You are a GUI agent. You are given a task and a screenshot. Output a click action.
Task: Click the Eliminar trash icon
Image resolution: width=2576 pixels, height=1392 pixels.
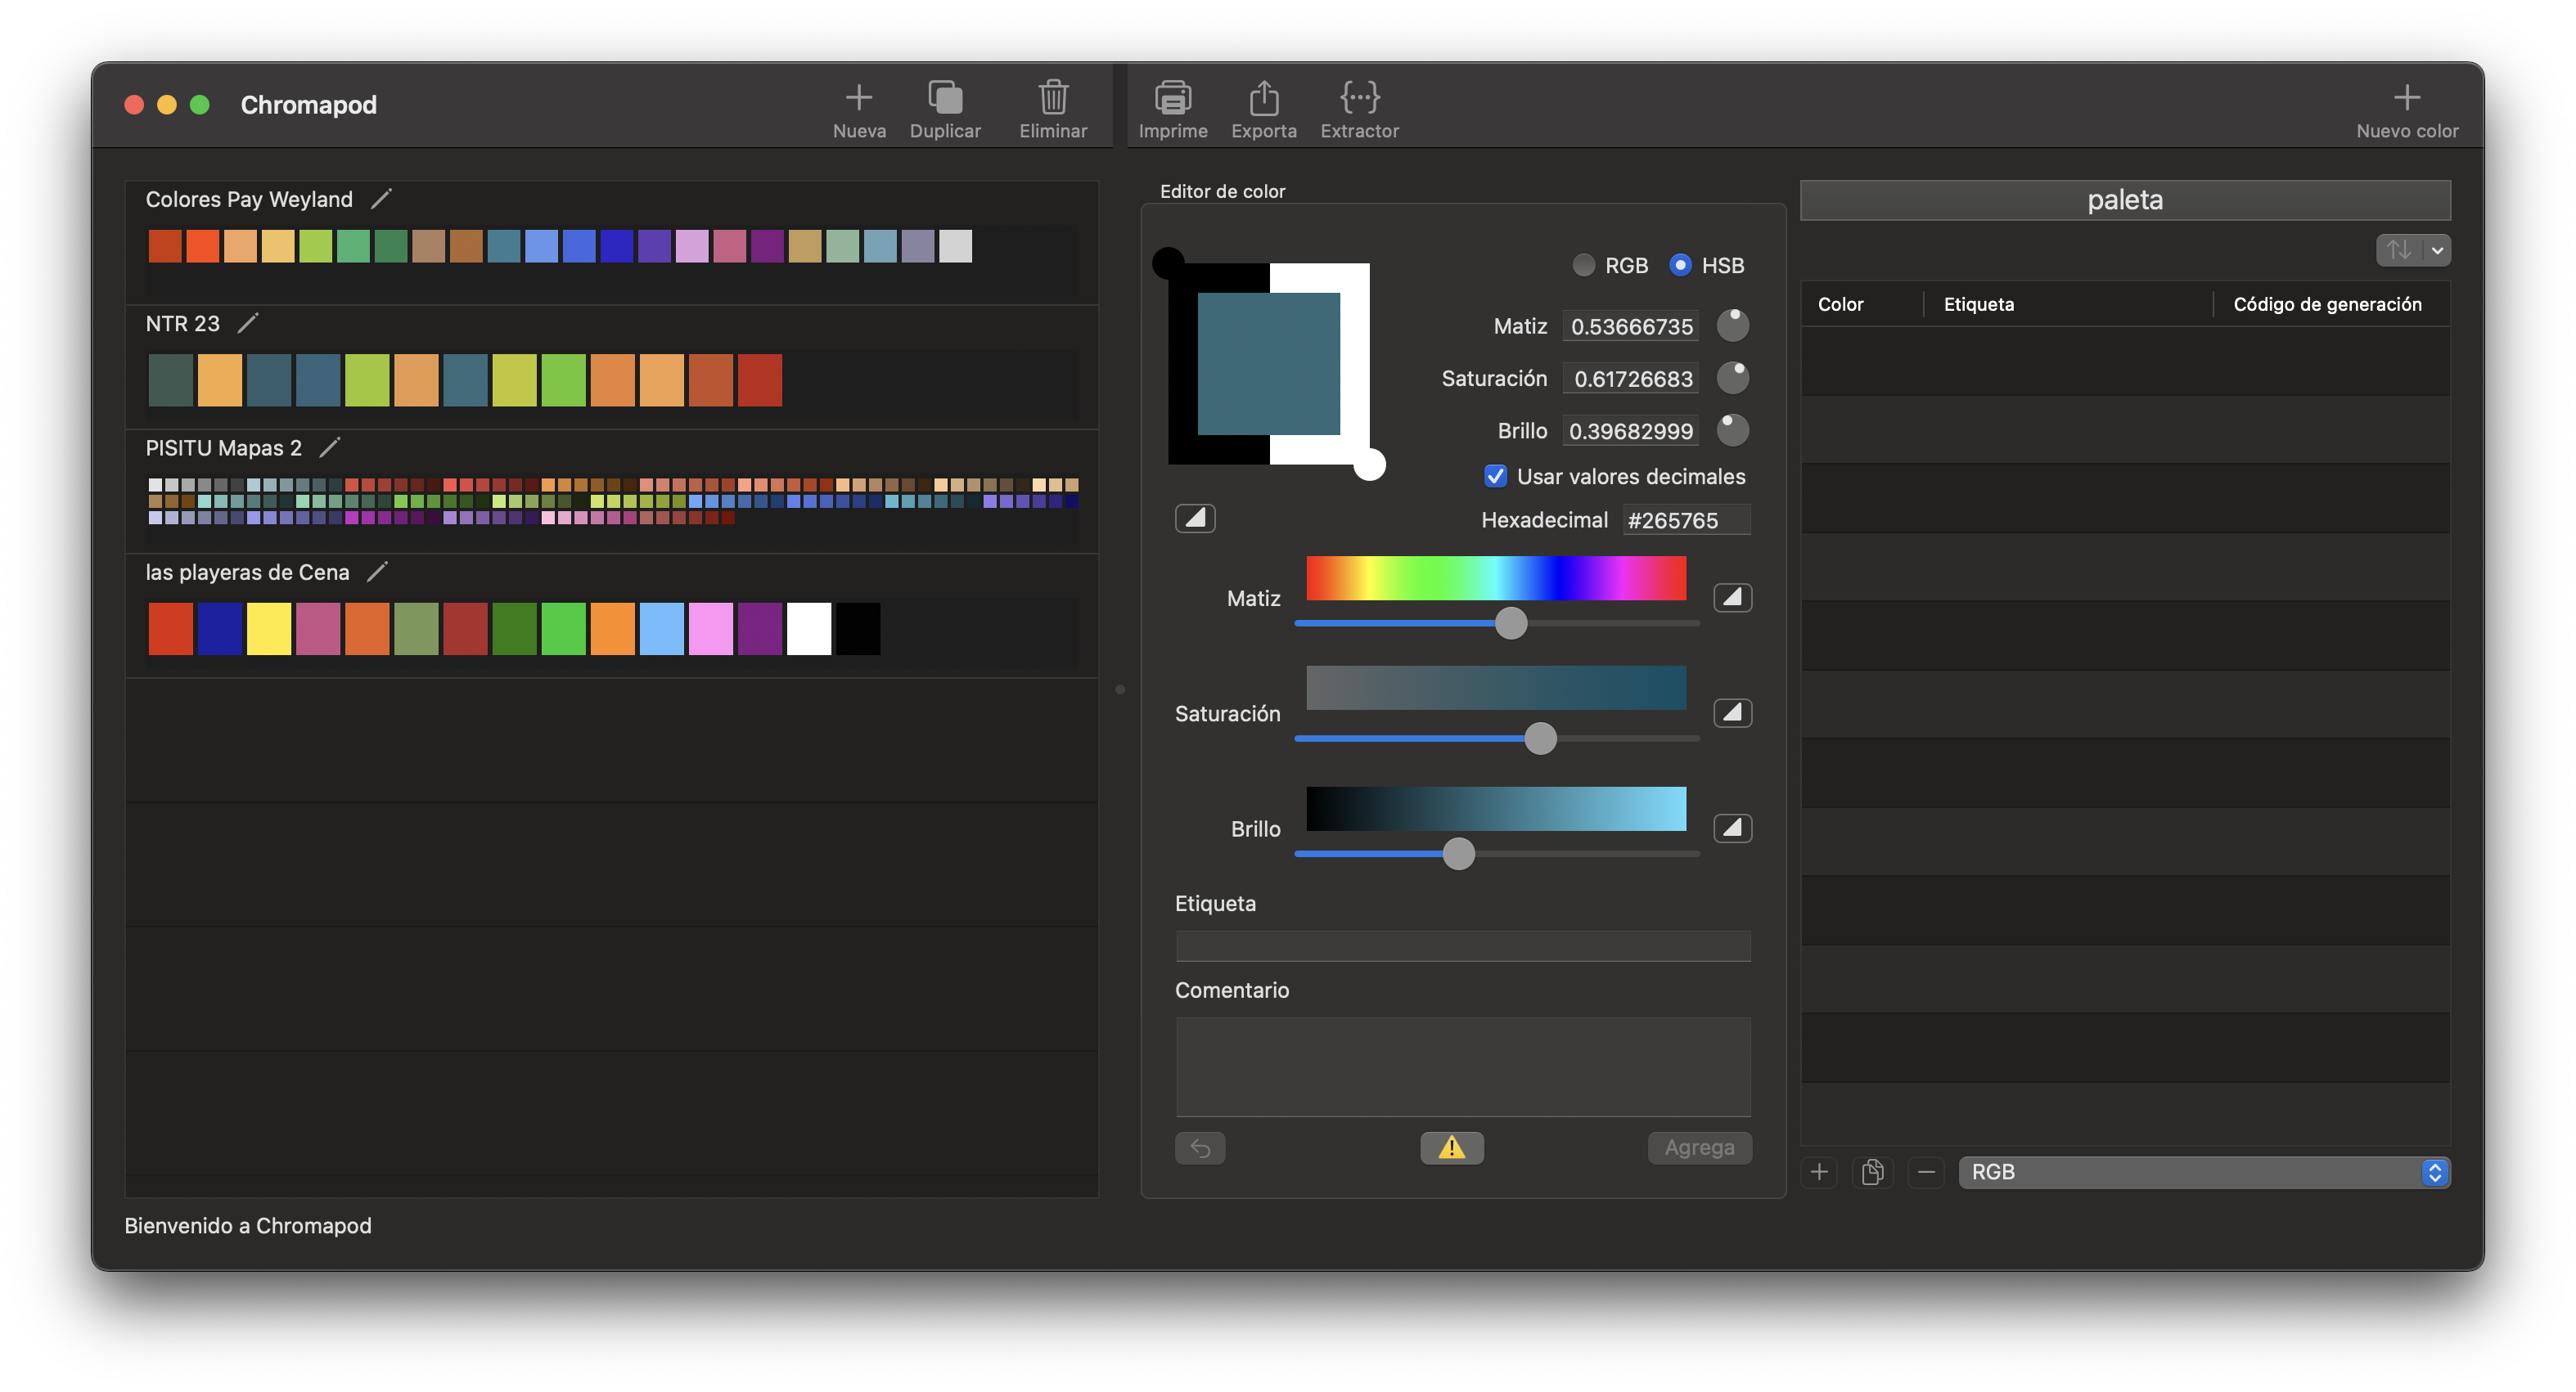click(1052, 98)
